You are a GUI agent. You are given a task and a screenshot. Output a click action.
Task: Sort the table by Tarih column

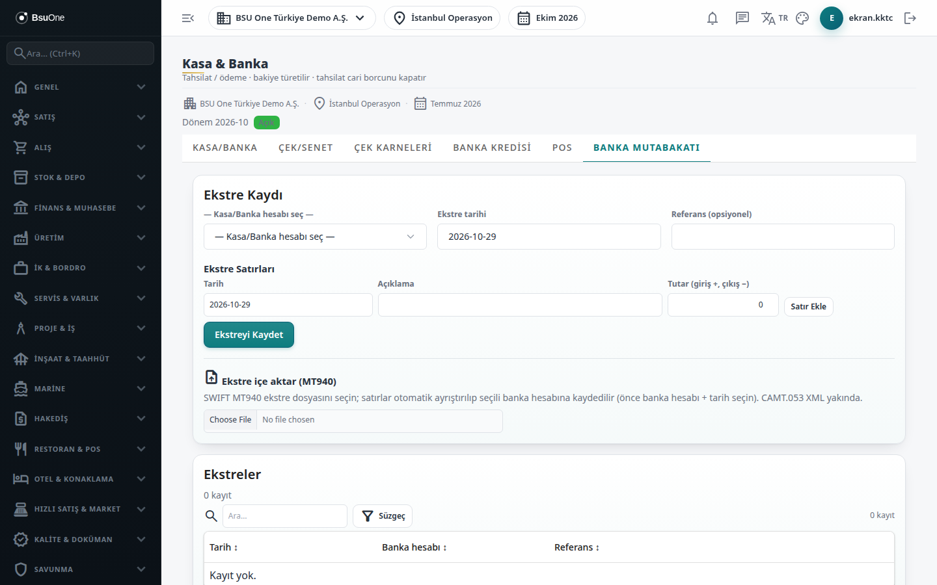[x=224, y=547]
